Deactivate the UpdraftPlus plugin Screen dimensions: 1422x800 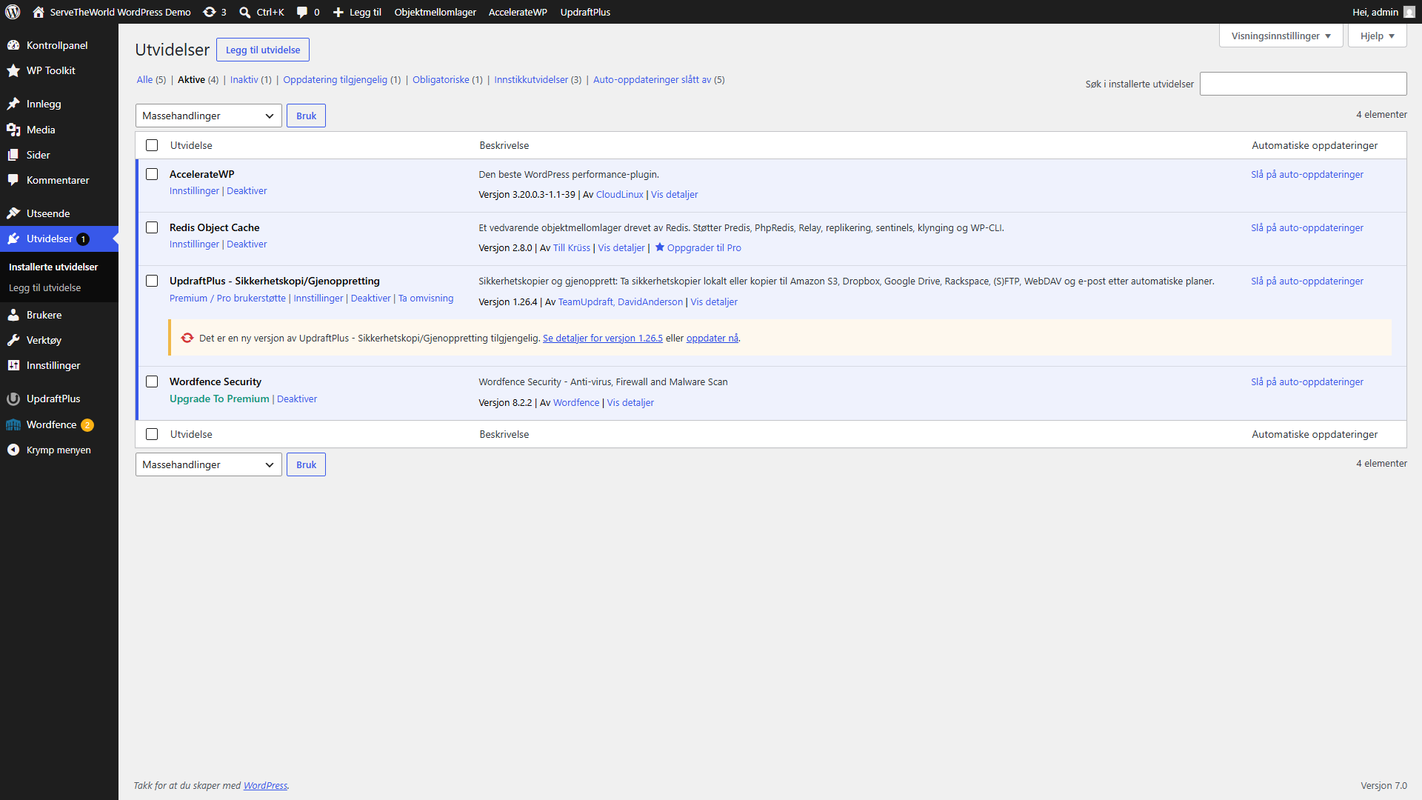pos(370,298)
